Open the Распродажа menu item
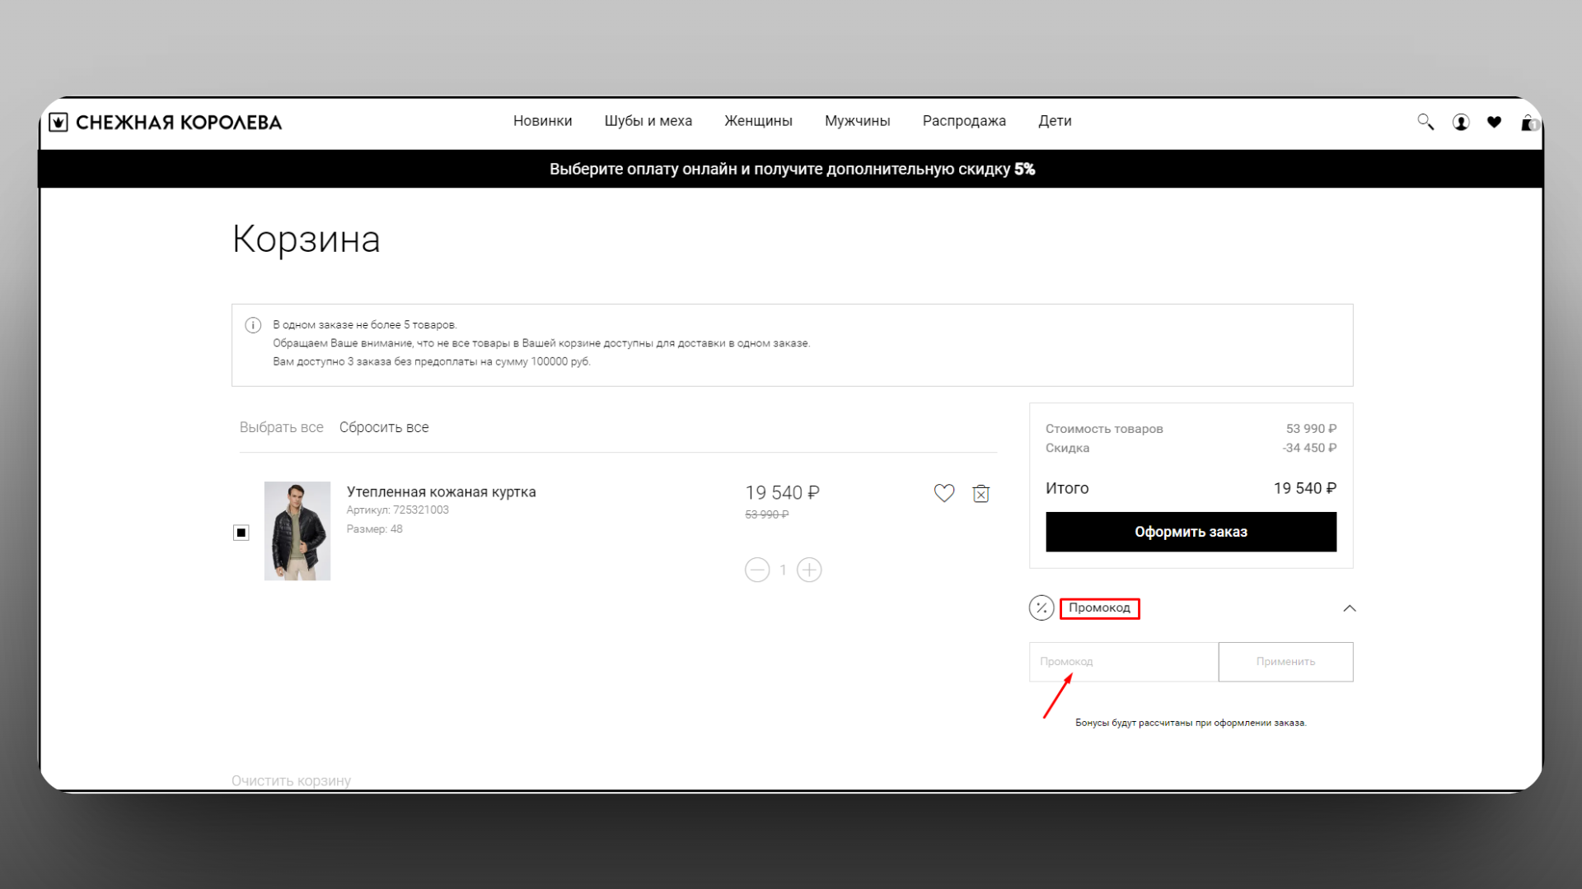The width and height of the screenshot is (1582, 889). (964, 121)
